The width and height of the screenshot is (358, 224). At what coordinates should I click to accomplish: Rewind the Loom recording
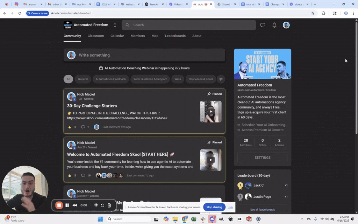pos(74,205)
